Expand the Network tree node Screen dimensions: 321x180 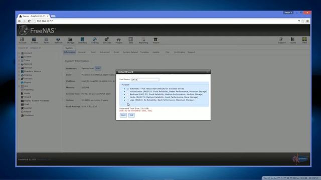[19, 64]
